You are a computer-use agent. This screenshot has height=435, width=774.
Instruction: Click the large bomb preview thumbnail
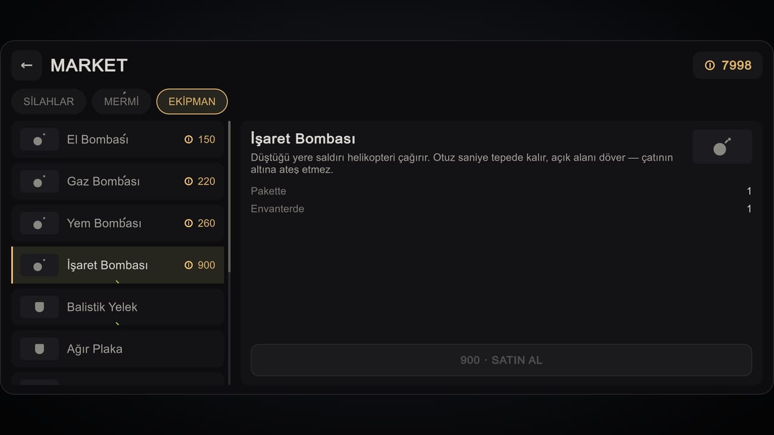tap(722, 147)
